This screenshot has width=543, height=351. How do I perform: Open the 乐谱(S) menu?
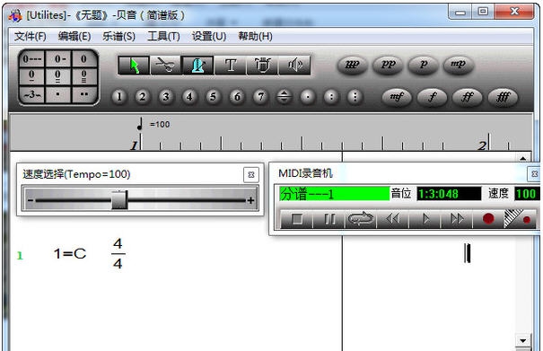pos(118,36)
